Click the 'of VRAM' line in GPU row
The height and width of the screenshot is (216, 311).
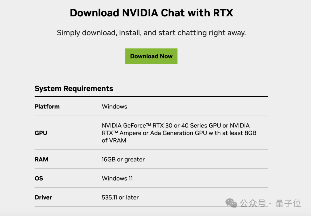click(114, 140)
